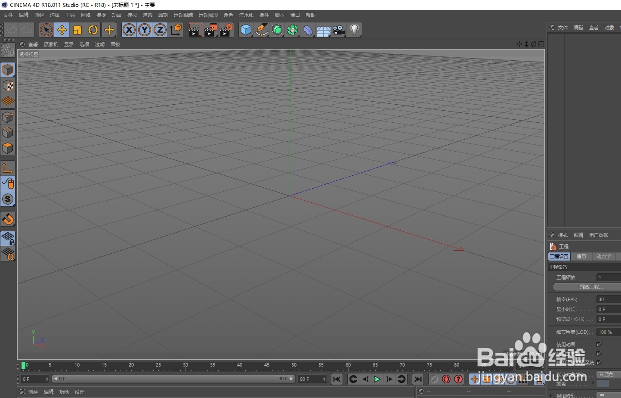Screen dimensions: 621x398
Task: Go to start of animation
Action: 337,379
